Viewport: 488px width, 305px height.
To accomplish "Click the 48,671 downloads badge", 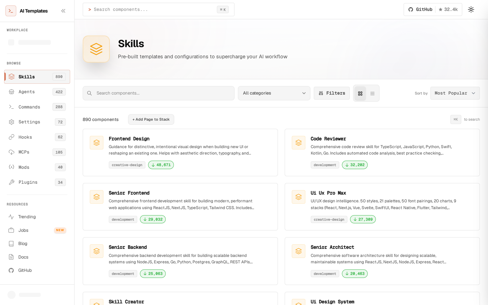I will (x=161, y=165).
